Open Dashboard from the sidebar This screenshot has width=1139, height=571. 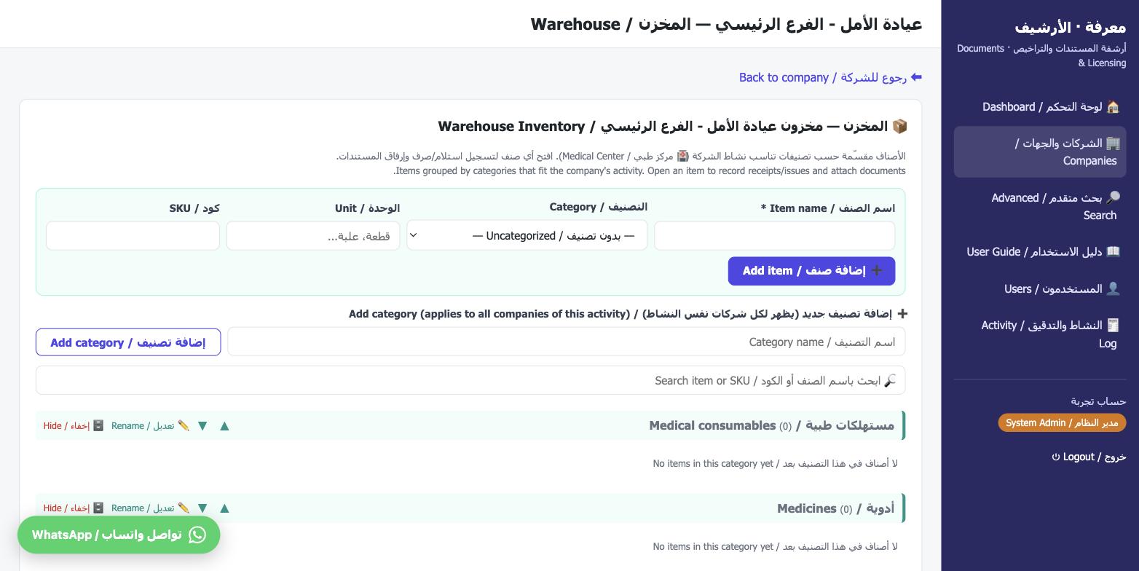(x=1040, y=107)
